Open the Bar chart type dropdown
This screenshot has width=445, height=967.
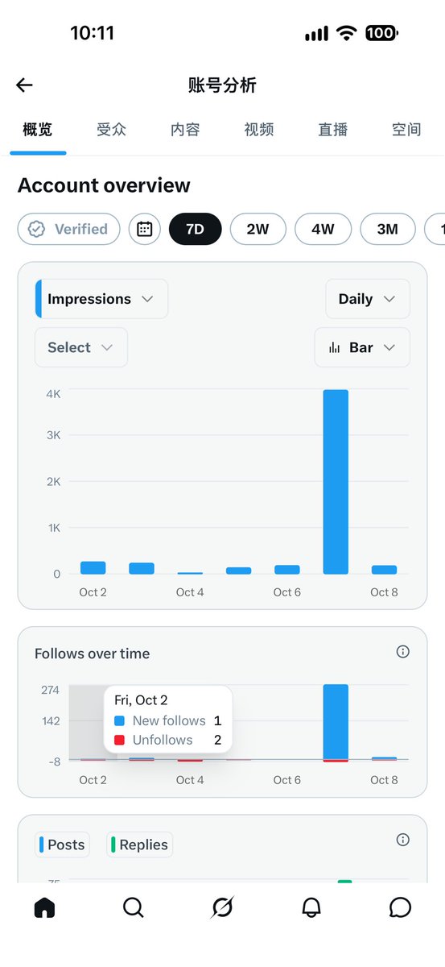coord(362,347)
